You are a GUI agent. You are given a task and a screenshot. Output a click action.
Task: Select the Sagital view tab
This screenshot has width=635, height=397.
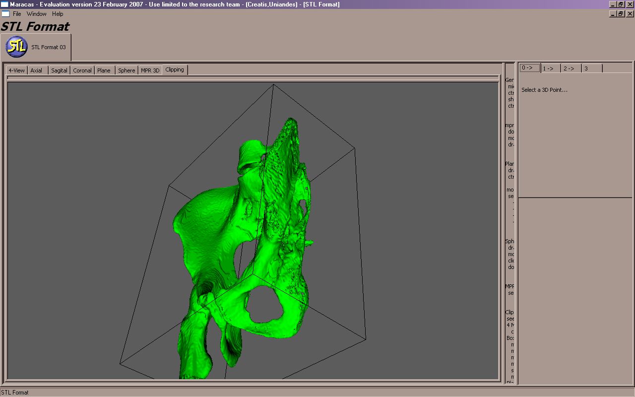(x=59, y=70)
